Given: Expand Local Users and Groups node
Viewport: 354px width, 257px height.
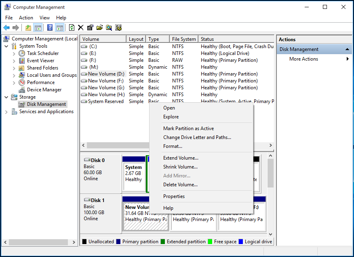Looking at the screenshot, I should [x=14, y=76].
